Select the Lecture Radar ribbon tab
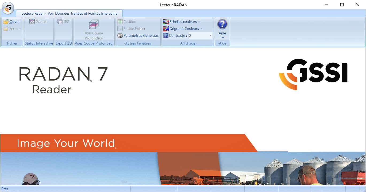 coord(69,13)
